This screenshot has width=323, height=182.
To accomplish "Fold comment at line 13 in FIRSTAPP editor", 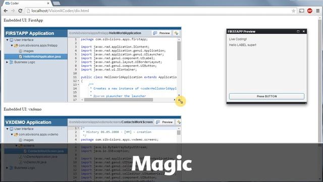I will click(78, 84).
